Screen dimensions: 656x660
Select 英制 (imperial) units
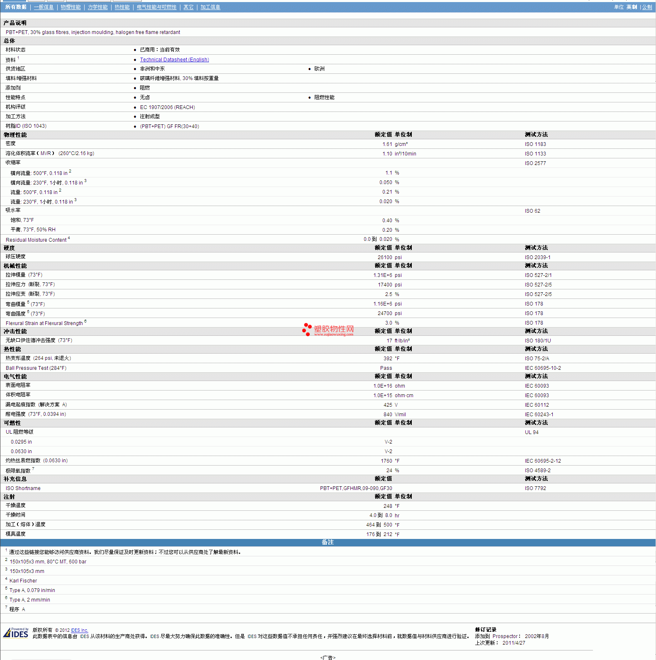point(632,7)
